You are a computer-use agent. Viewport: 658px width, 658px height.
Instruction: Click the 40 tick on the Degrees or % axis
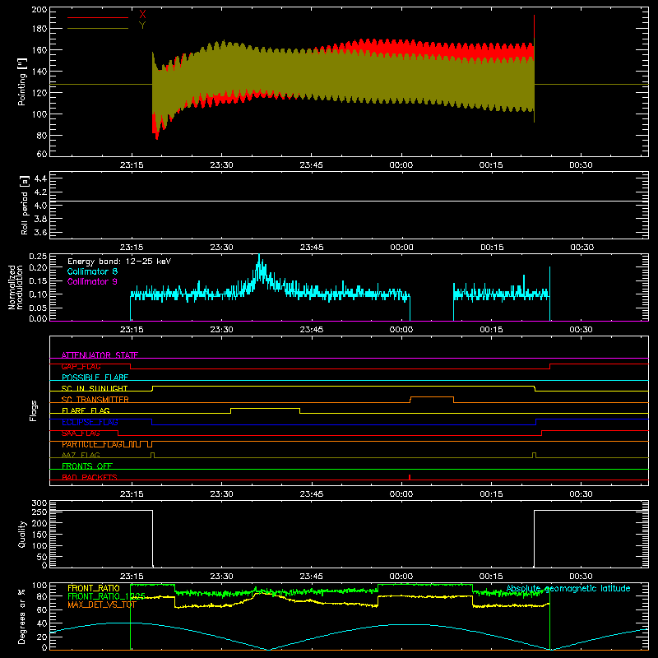(x=42, y=624)
